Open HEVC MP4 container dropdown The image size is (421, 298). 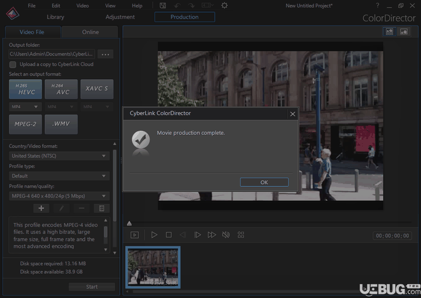point(25,107)
